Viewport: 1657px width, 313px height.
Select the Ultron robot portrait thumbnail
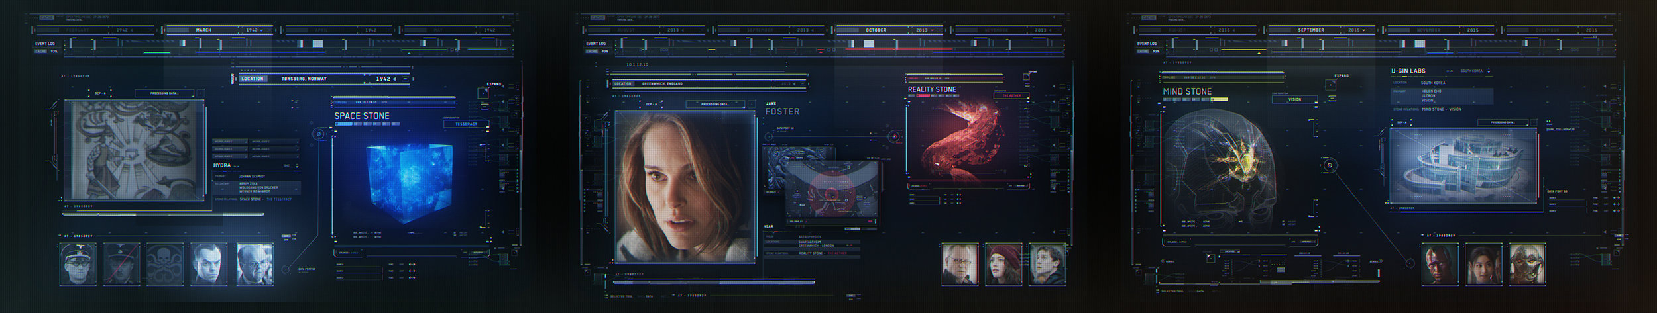point(1528,264)
